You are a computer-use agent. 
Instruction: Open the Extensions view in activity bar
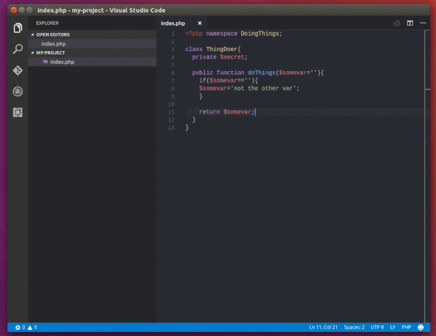(18, 112)
